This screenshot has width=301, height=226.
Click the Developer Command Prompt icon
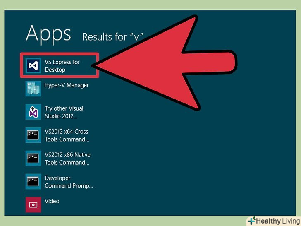33,181
